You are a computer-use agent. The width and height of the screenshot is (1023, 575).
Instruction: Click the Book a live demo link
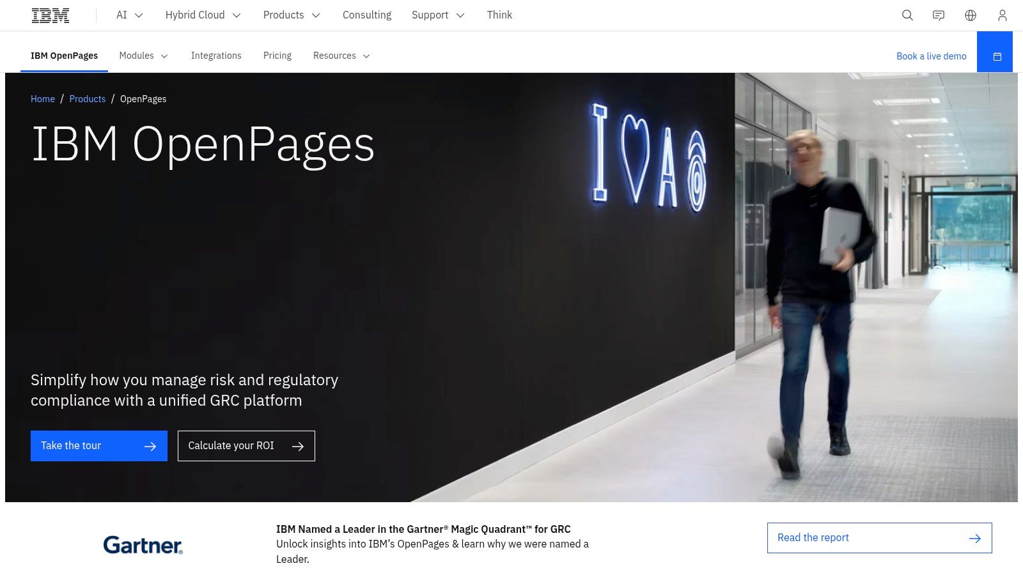[931, 56]
